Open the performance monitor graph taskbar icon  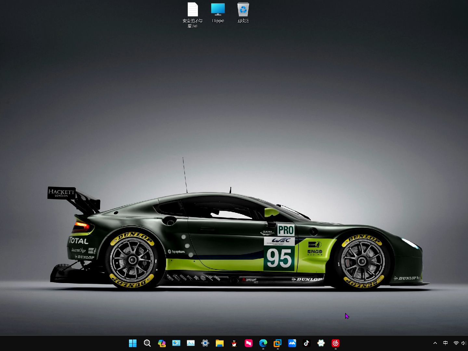click(191, 343)
